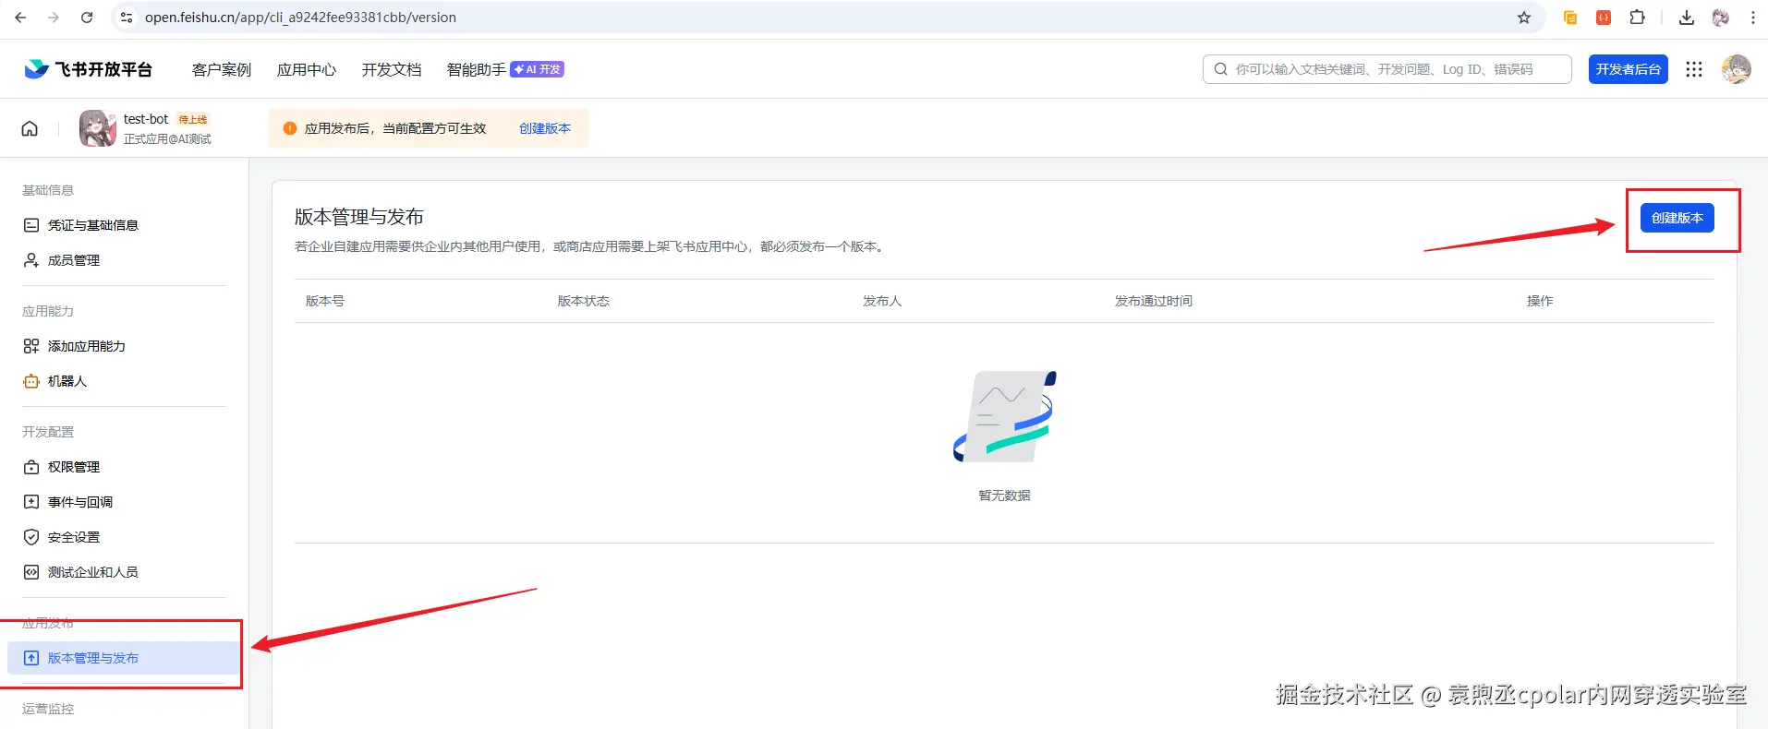Click the 版本管理与发布 upload icon
Screen dimensions: 1768x729
[x=31, y=658]
